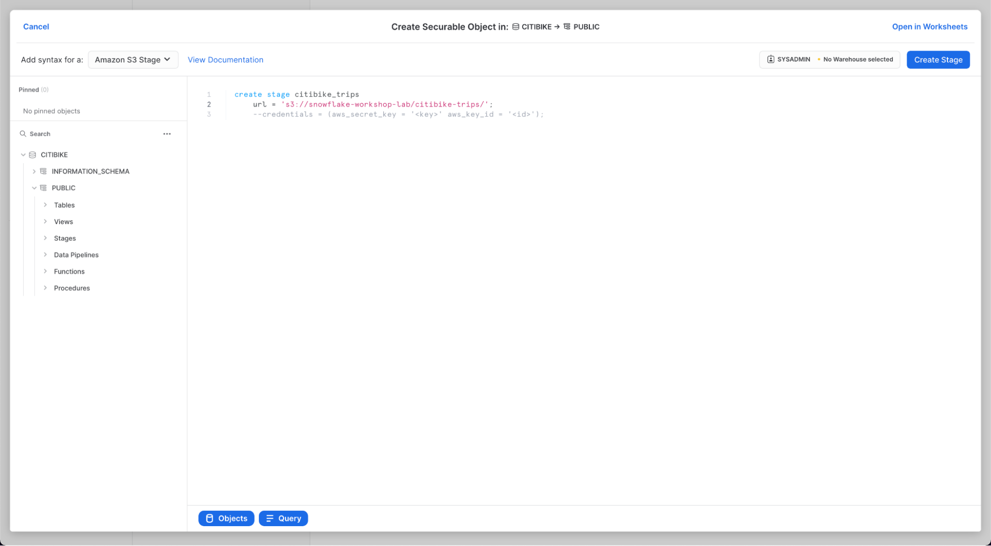991x546 pixels.
Task: Open the three-dots options menu beside Search
Action: pos(167,134)
